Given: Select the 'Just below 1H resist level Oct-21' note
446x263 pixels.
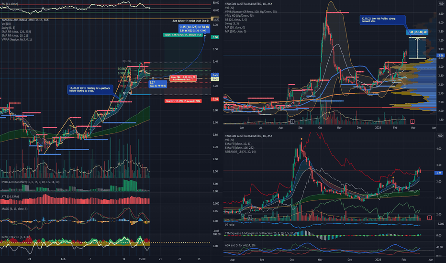Looking at the screenshot, I should coord(191,21).
